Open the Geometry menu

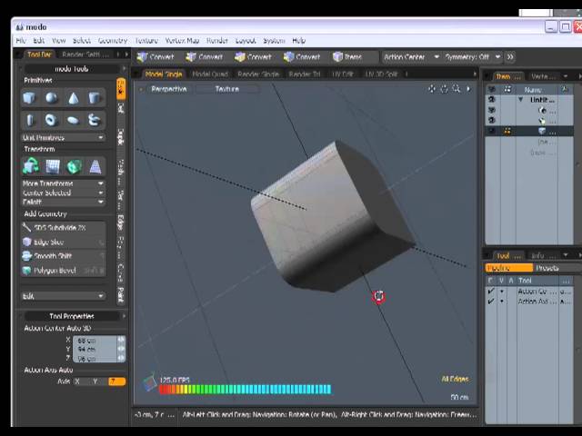[113, 41]
